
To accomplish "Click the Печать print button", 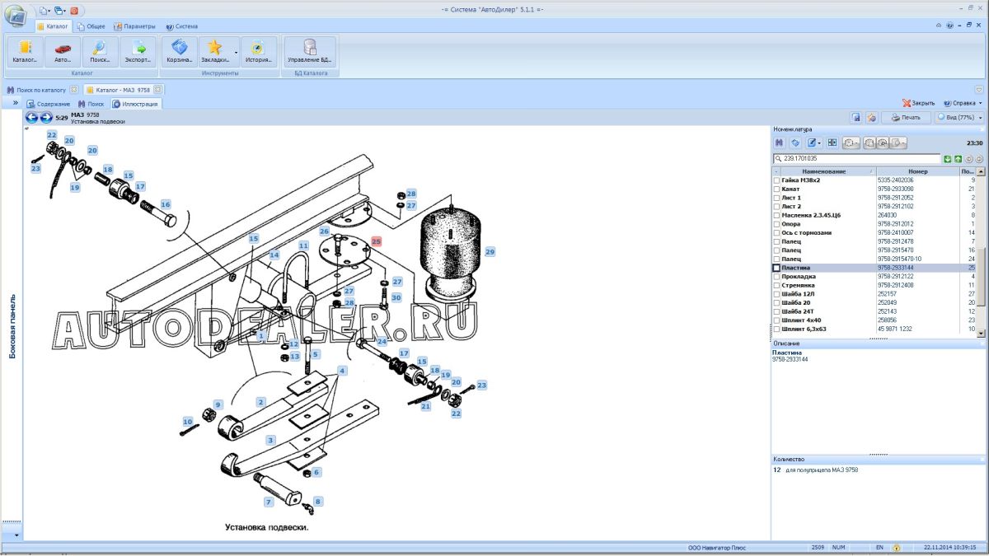I will pyautogui.click(x=905, y=118).
